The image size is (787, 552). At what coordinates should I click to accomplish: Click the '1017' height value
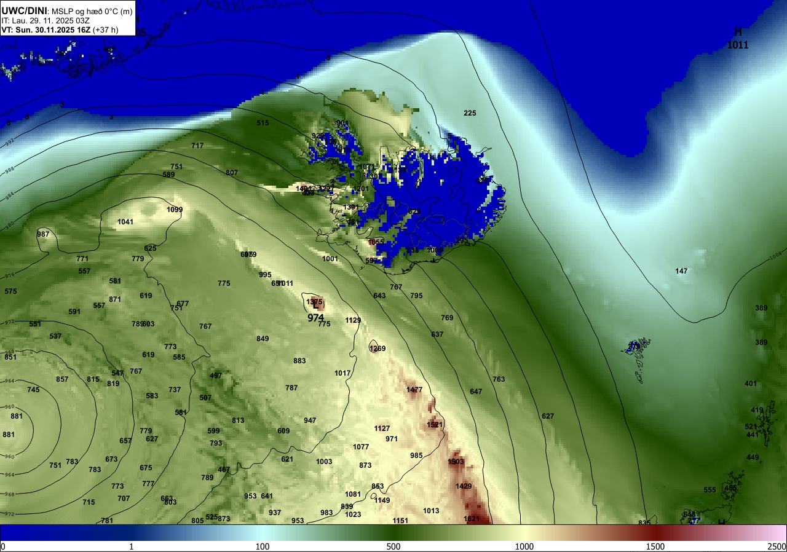(x=342, y=373)
